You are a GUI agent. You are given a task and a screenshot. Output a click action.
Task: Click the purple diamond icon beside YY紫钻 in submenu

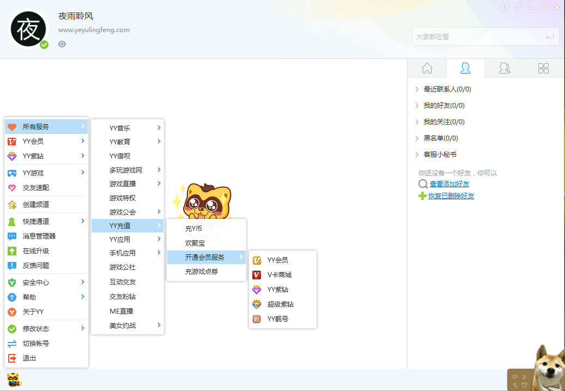(257, 290)
